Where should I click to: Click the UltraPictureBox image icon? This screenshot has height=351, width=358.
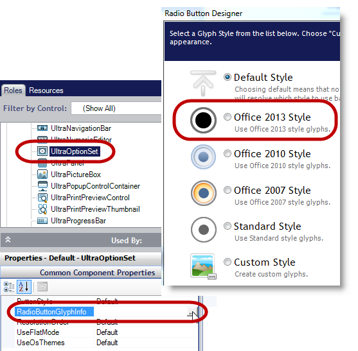coord(42,175)
